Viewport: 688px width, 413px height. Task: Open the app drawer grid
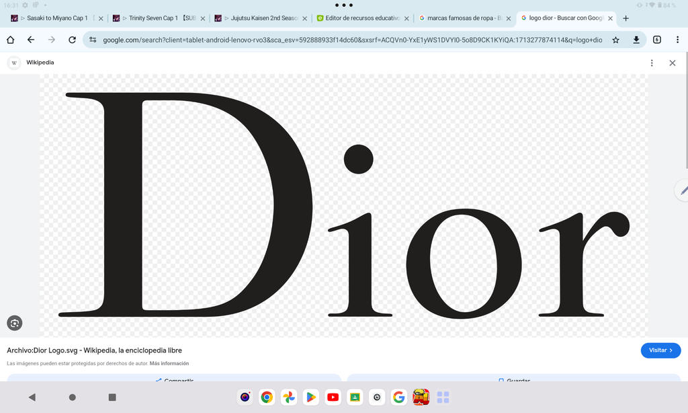click(x=443, y=397)
